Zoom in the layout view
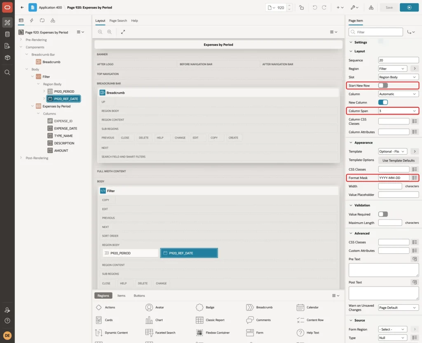Viewport: 422px width, 343px height. [110, 32]
